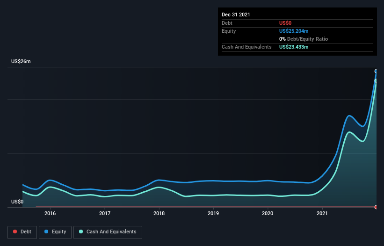The width and height of the screenshot is (384, 246).
Task: Click the US$23.433m cash value in tooltip
Action: point(294,47)
